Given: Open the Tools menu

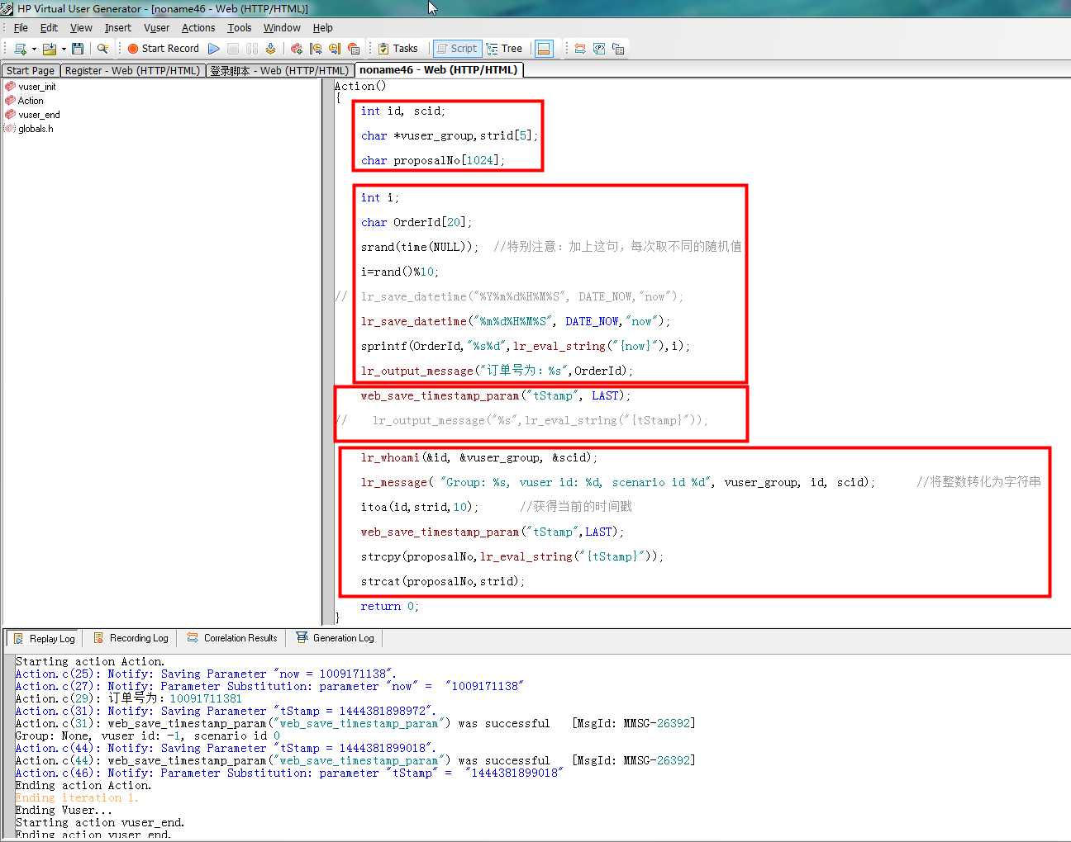Looking at the screenshot, I should [240, 28].
